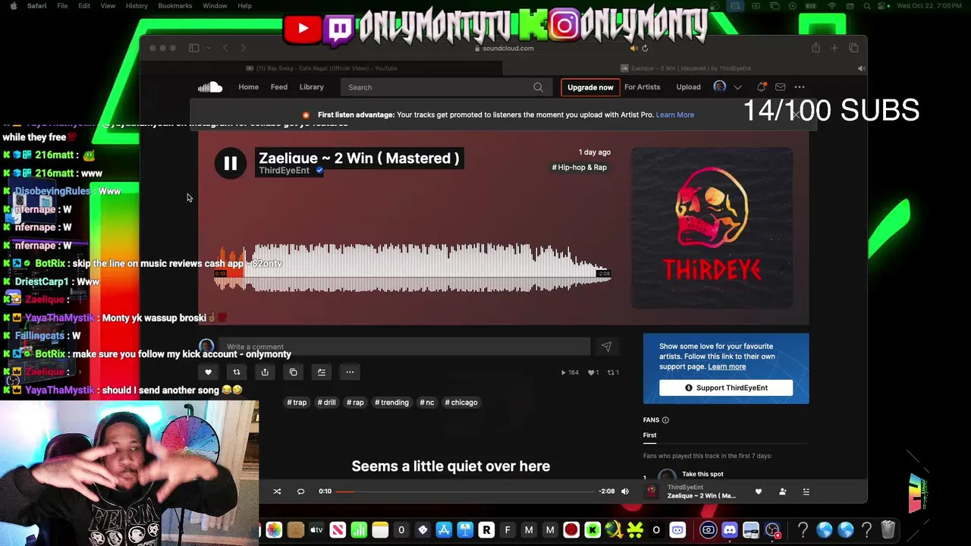The height and width of the screenshot is (546, 971).
Task: Click the Hip-hop & Rap genre tag
Action: click(x=580, y=168)
